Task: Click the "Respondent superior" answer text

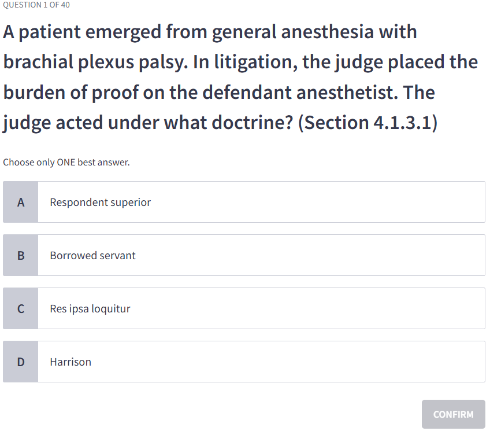Action: click(100, 202)
